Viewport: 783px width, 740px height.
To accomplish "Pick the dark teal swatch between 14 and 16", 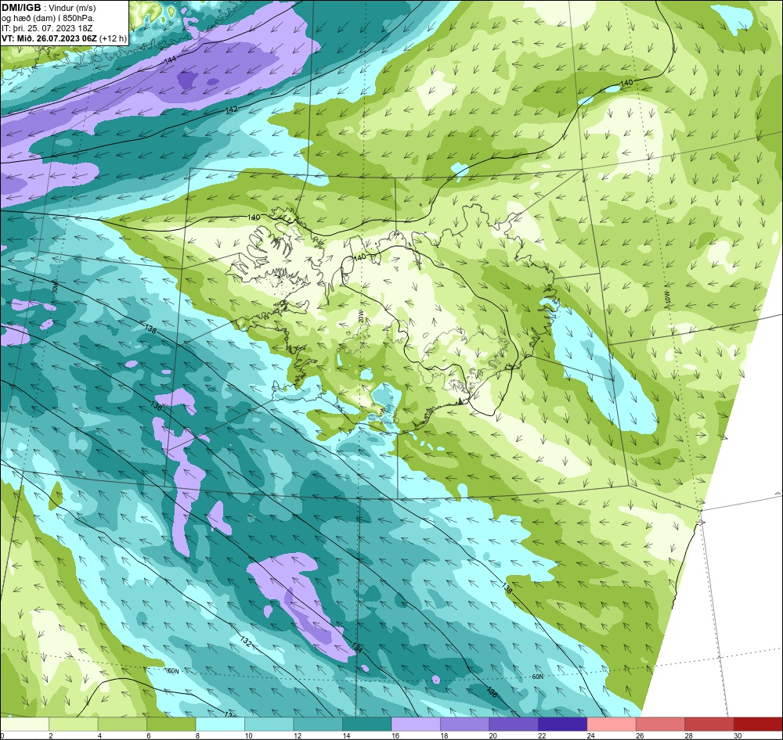I will (x=367, y=724).
